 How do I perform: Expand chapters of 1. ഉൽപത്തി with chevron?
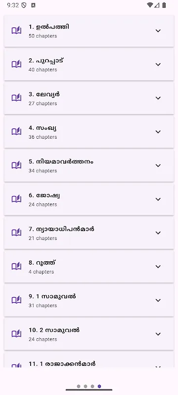coord(158,31)
